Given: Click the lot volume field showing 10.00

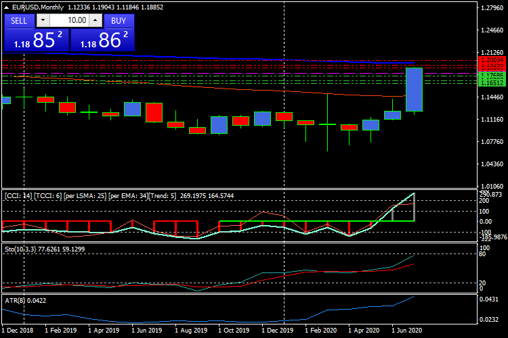Looking at the screenshot, I should click(x=69, y=20).
